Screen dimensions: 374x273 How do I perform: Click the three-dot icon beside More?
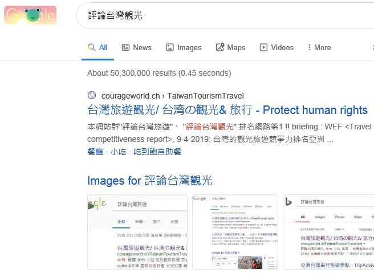click(310, 47)
